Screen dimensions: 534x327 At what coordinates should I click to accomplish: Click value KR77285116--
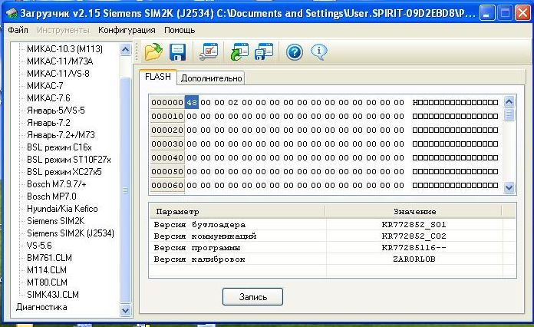414,248
